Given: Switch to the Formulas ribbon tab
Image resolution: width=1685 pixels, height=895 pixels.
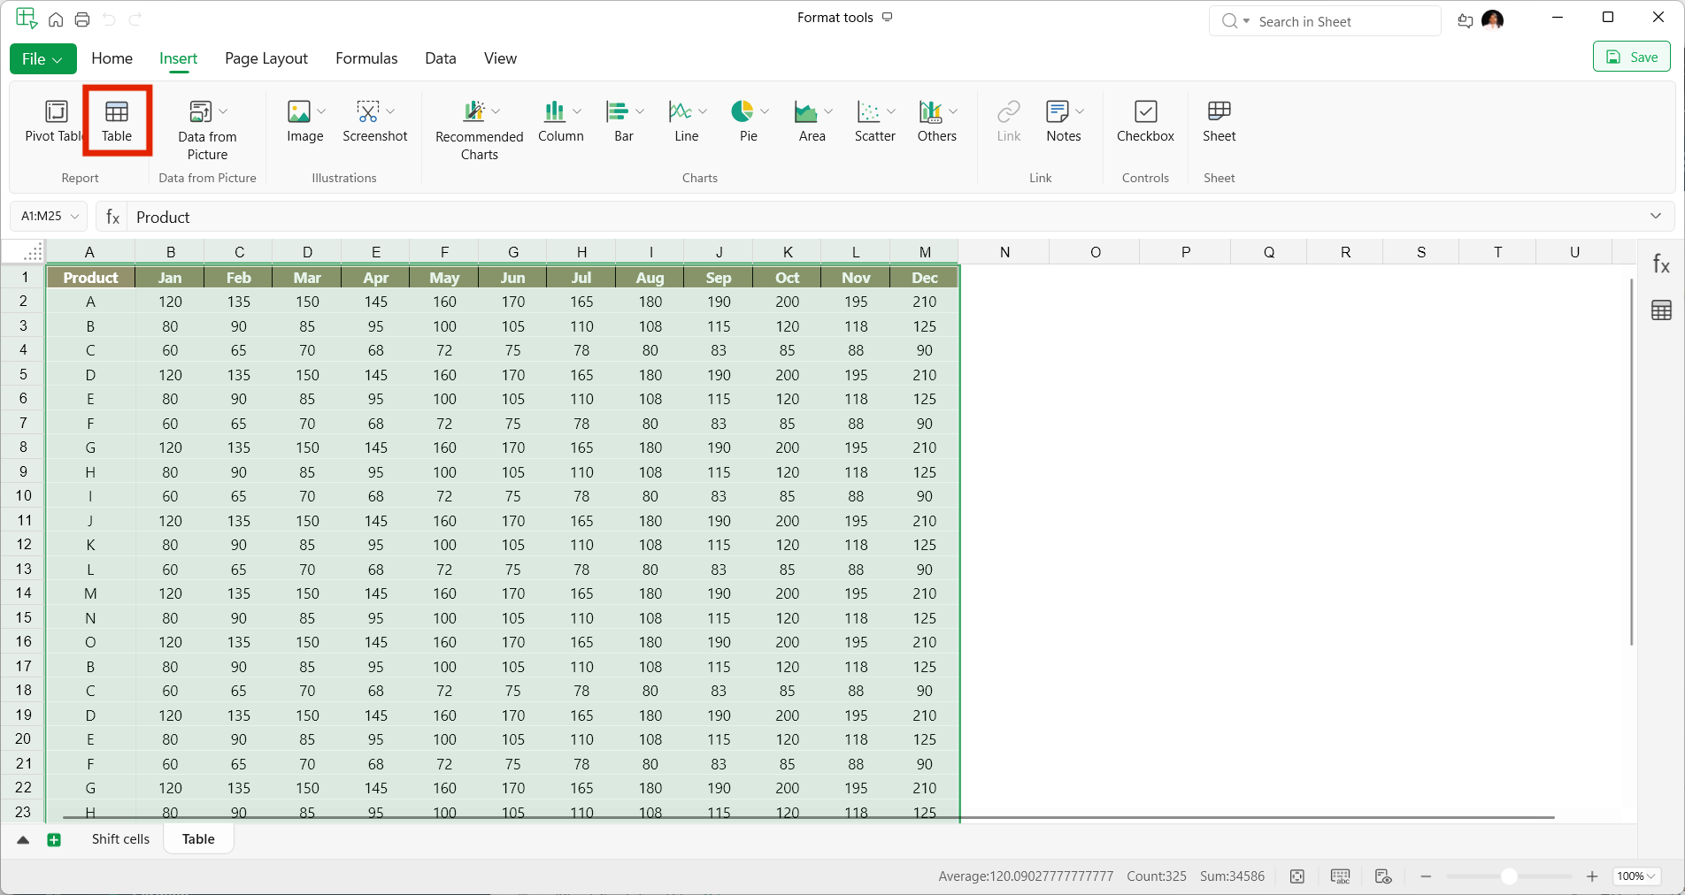Looking at the screenshot, I should pyautogui.click(x=366, y=58).
